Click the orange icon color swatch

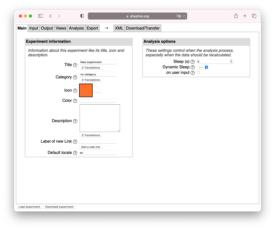86,90
